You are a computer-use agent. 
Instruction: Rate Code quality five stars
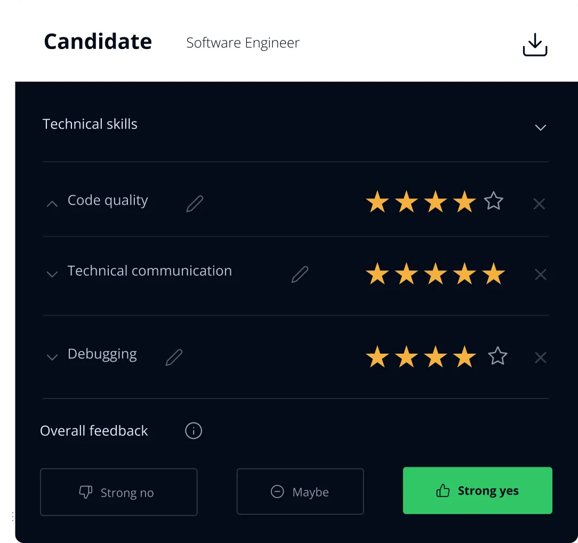(x=493, y=202)
